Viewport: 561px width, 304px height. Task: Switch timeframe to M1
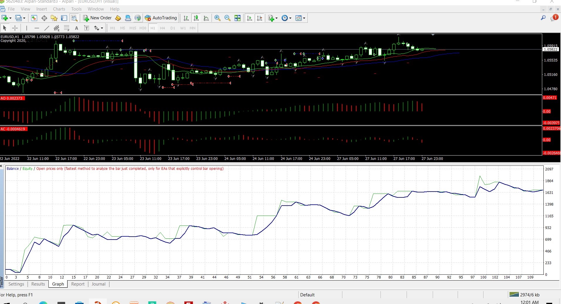coord(113,28)
